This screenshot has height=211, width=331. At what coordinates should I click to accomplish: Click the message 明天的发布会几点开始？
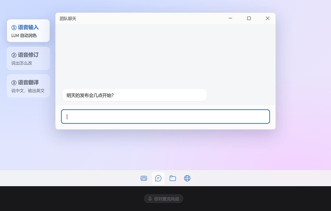[x=134, y=95]
